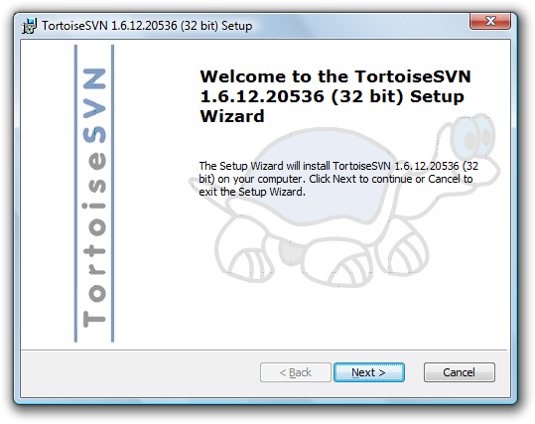Click the installer icon in the title bar
535x424 pixels.
point(30,26)
